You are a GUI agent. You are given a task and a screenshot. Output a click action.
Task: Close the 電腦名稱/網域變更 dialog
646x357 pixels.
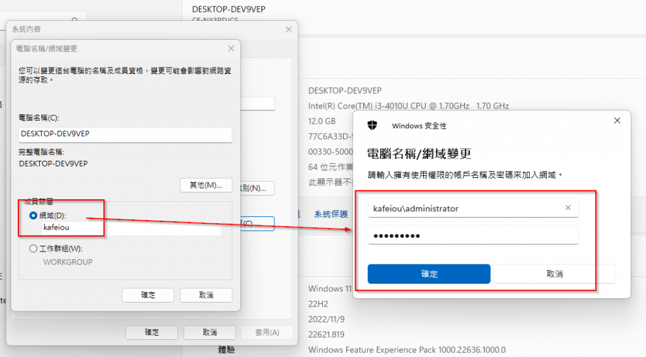231,49
